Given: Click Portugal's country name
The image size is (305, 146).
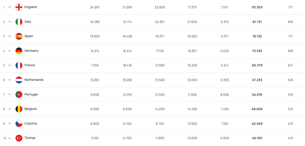Looking at the screenshot, I should click(31, 94).
